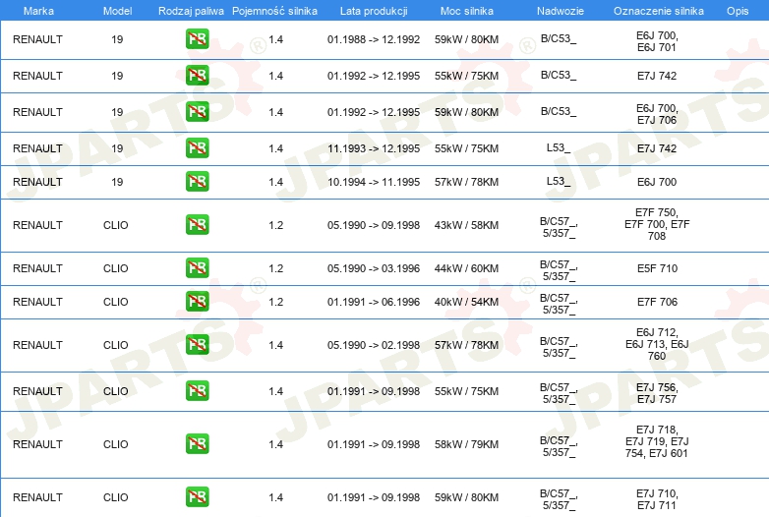
Task: Click engine capacity 1.2 in E5F 710 row
Action: click(x=276, y=268)
